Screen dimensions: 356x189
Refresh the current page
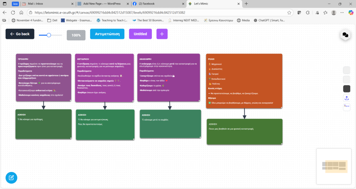(x=13, y=13)
